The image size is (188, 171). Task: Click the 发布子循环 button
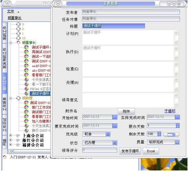[x=130, y=151]
